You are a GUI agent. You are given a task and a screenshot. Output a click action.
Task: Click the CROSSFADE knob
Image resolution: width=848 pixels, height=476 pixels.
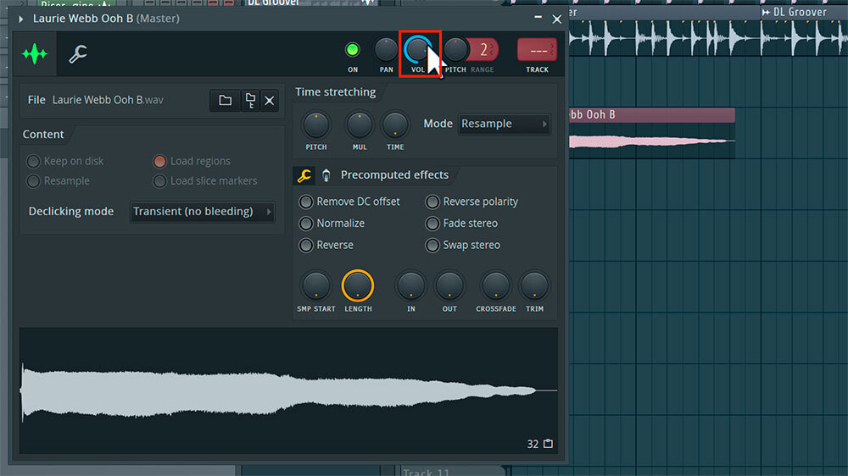click(495, 285)
